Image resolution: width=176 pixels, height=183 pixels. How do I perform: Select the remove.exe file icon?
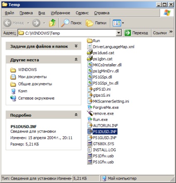[90, 113]
